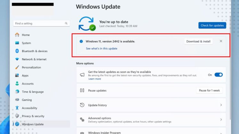The image size is (239, 134).
Task: Click the Find a setting search box
Action: point(42,23)
